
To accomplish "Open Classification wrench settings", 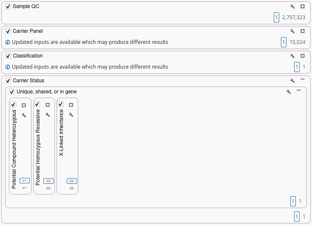I will [x=292, y=56].
